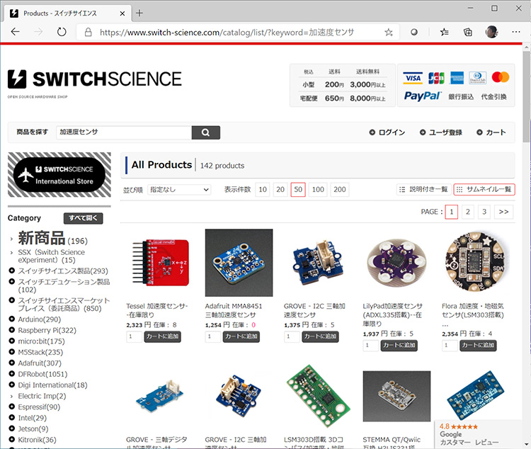
Task: Click the ログイン login link
Action: point(387,132)
